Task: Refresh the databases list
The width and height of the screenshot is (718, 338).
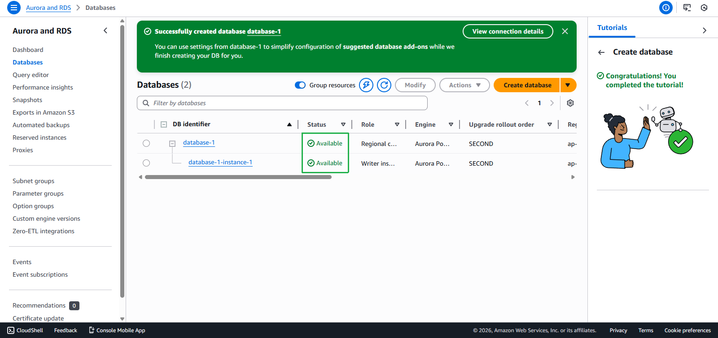Action: [384, 85]
